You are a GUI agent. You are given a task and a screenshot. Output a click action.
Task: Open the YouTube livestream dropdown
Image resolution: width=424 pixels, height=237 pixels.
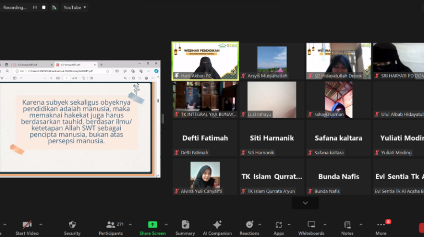click(75, 7)
